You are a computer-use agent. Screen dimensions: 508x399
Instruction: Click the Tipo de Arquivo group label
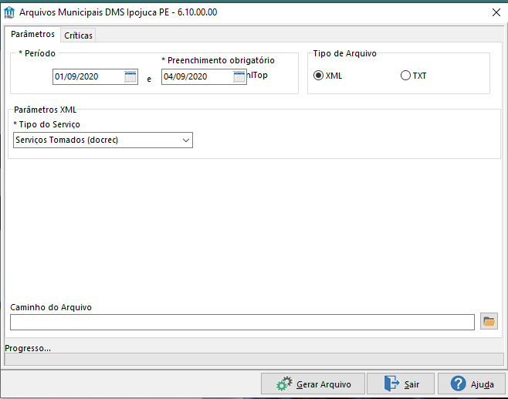(x=344, y=53)
